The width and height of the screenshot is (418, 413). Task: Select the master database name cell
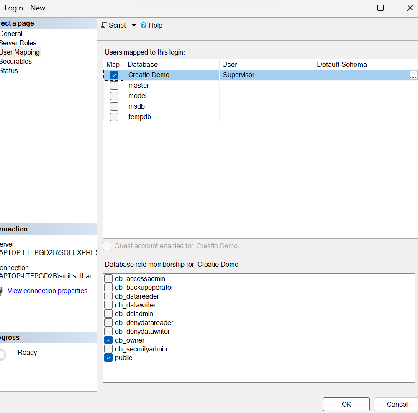172,86
